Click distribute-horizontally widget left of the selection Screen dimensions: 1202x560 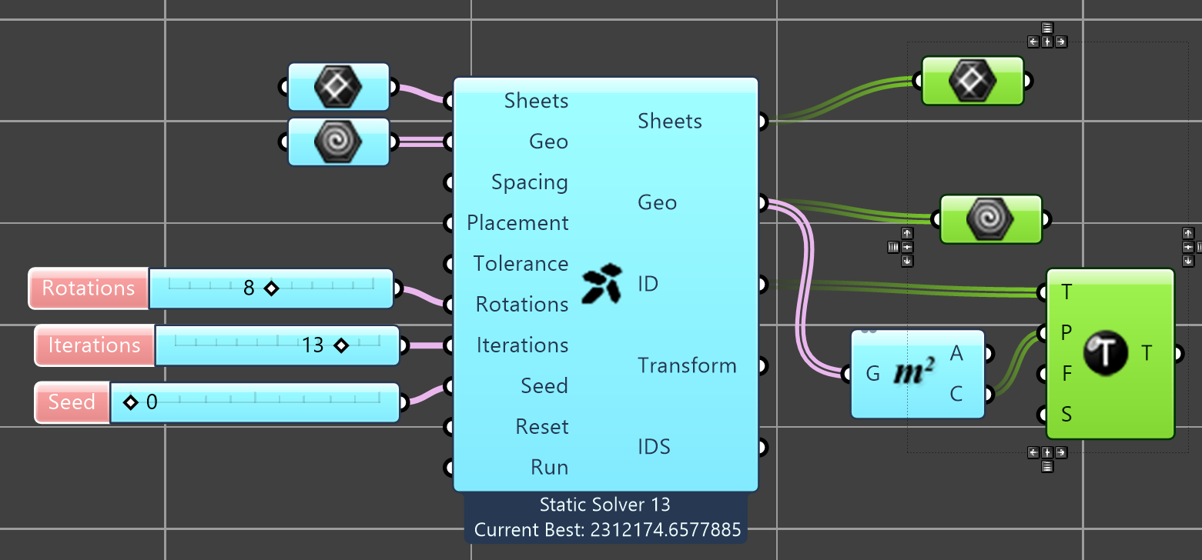(893, 247)
